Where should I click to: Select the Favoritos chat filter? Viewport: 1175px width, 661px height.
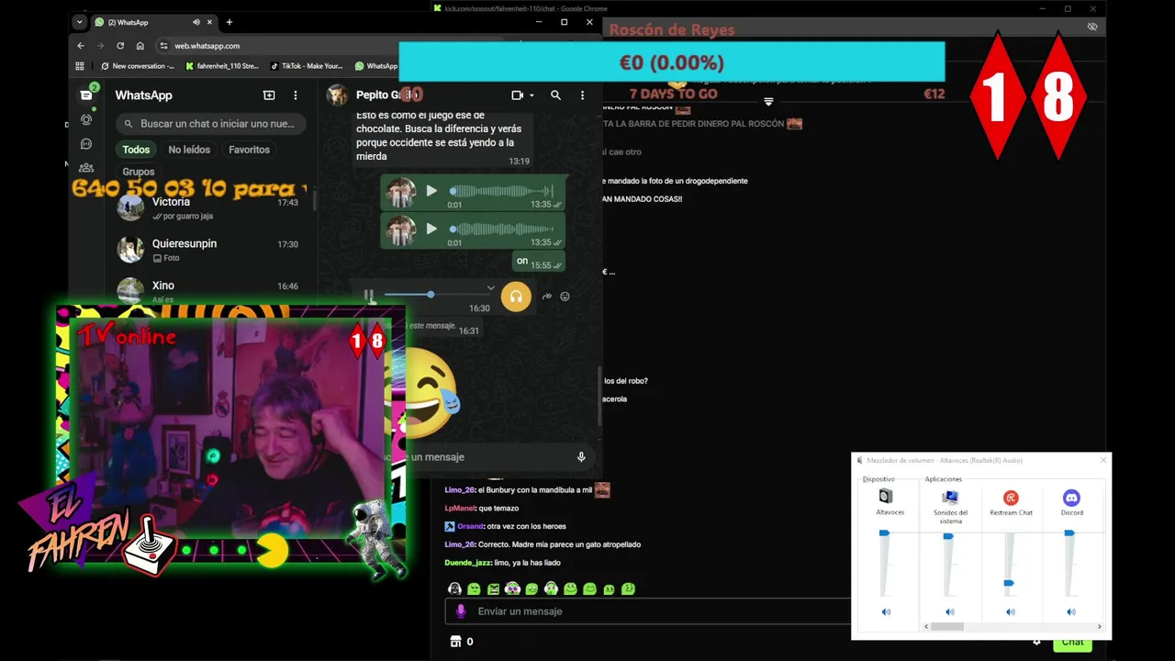249,150
